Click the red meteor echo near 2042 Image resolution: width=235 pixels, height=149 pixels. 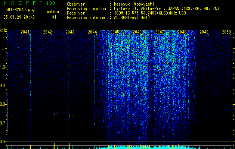(x=54, y=114)
